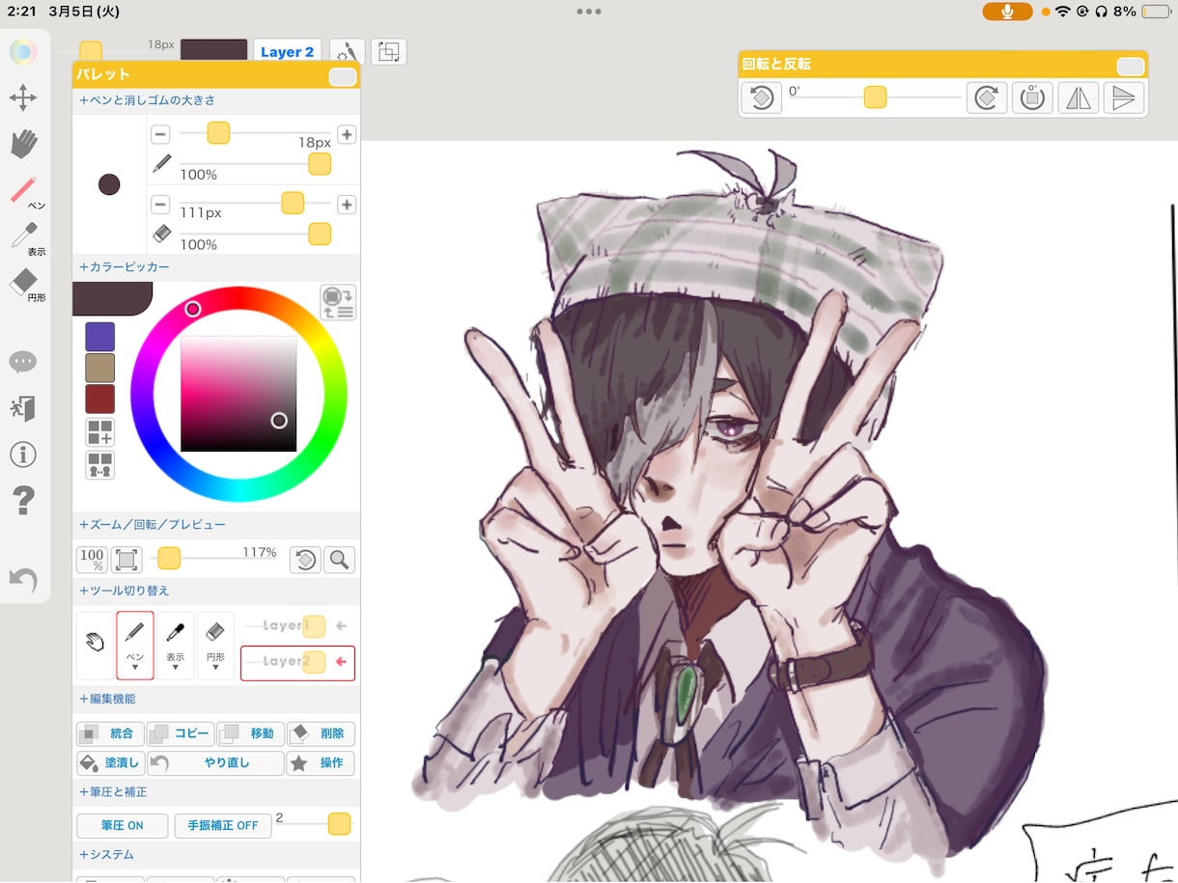Viewport: 1178px width, 883px height.
Task: Click the Layer 2 button in the top toolbar
Action: coord(288,52)
